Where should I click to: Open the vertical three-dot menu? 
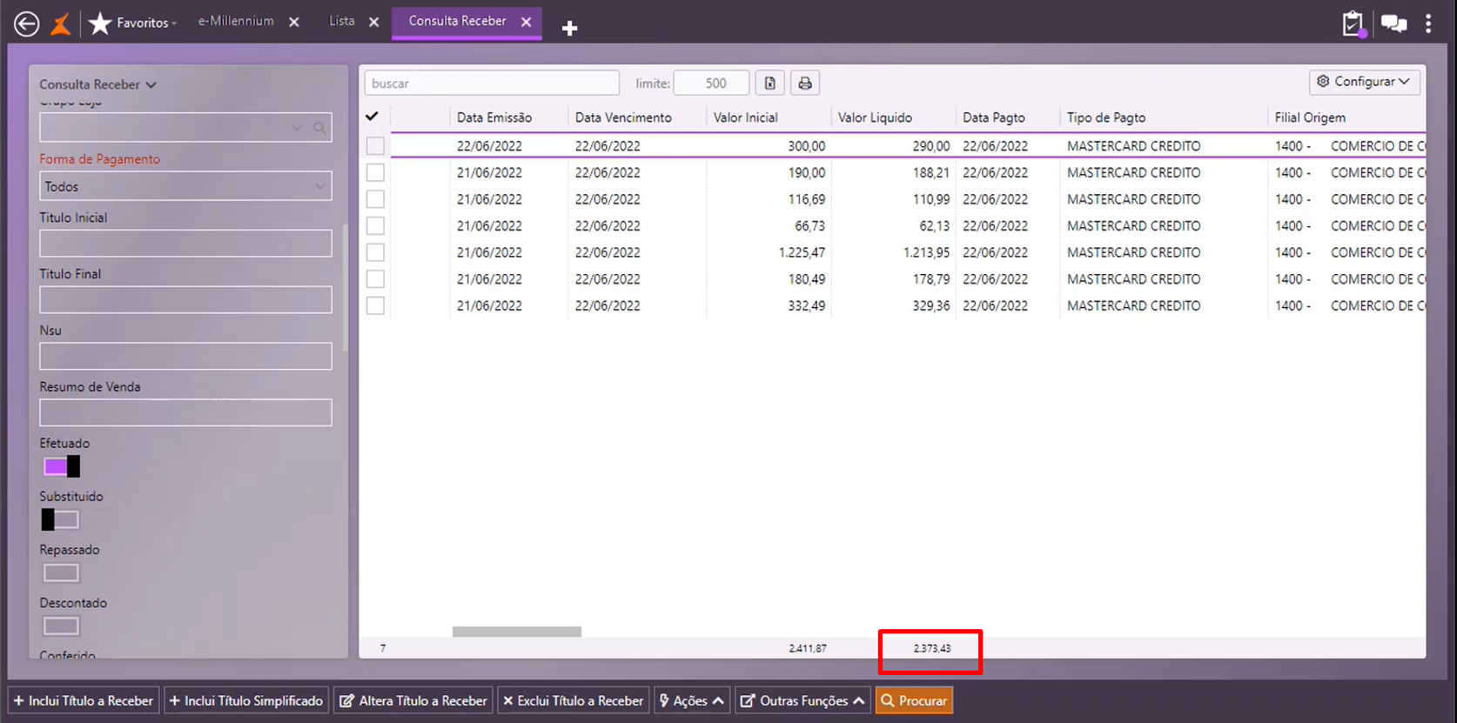(x=1428, y=23)
